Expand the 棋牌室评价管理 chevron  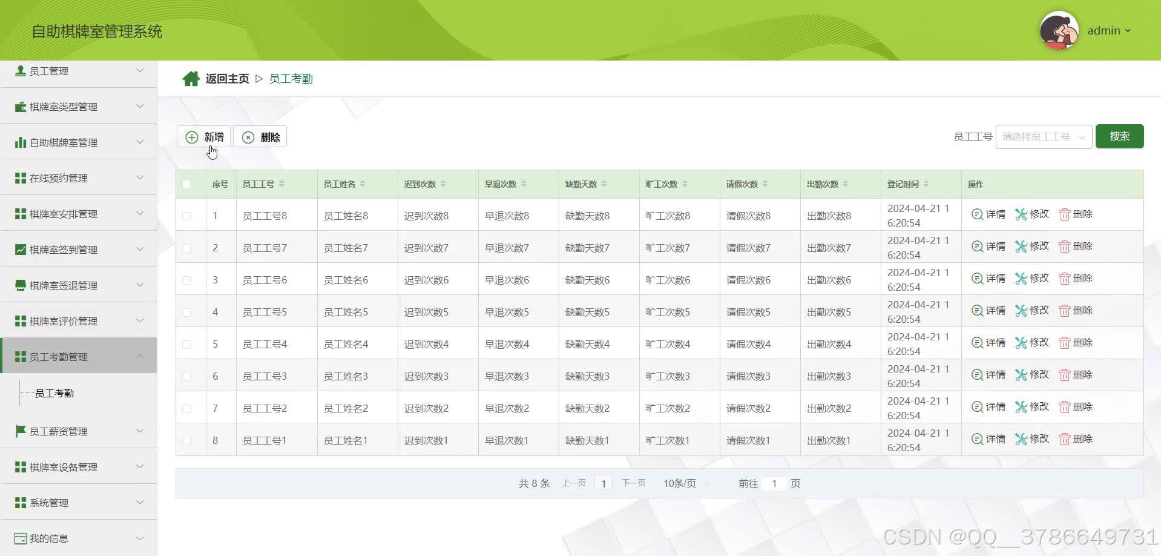pos(140,320)
